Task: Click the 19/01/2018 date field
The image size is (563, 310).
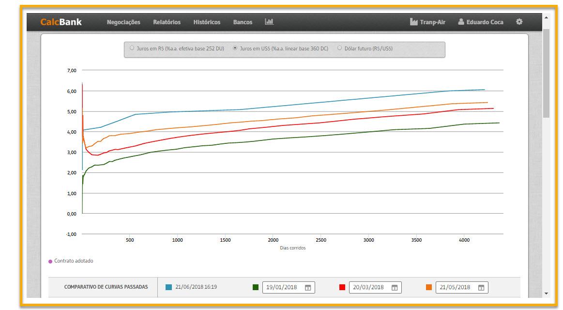Action: pos(289,287)
